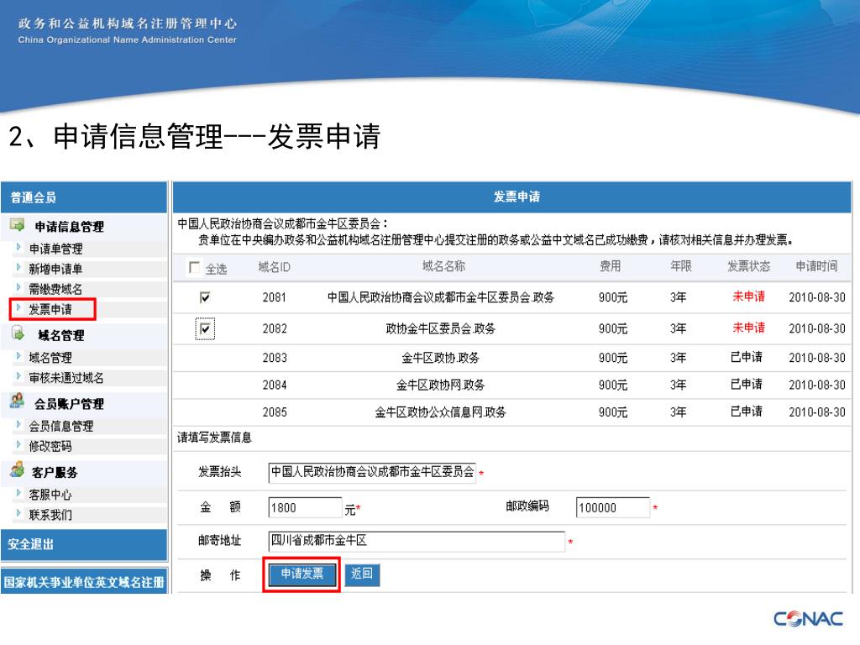Toggle the 全选 select-all checkbox
Screen dimensions: 860x645
point(195,269)
